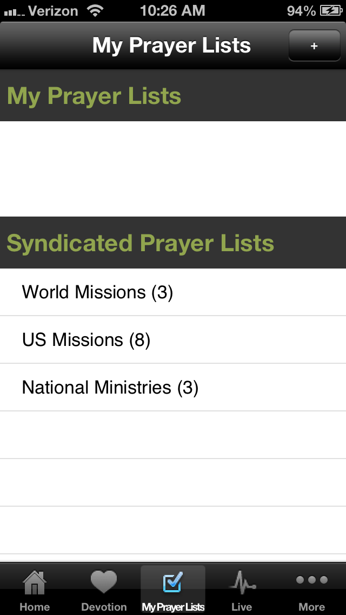Tap the Syndicated Prayer Lists section header
The height and width of the screenshot is (615, 346).
(141, 243)
